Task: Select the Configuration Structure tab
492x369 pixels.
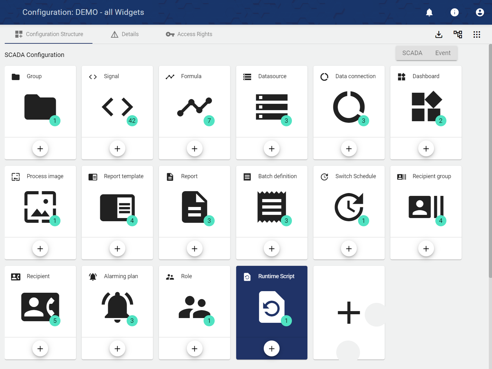Action: pyautogui.click(x=49, y=34)
